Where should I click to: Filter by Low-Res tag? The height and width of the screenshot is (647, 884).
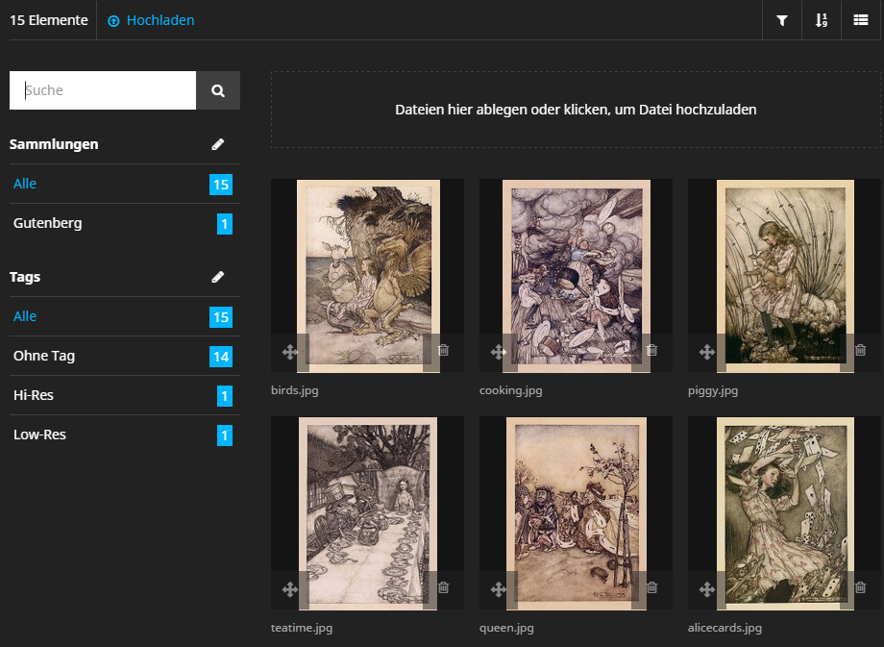[x=125, y=435]
